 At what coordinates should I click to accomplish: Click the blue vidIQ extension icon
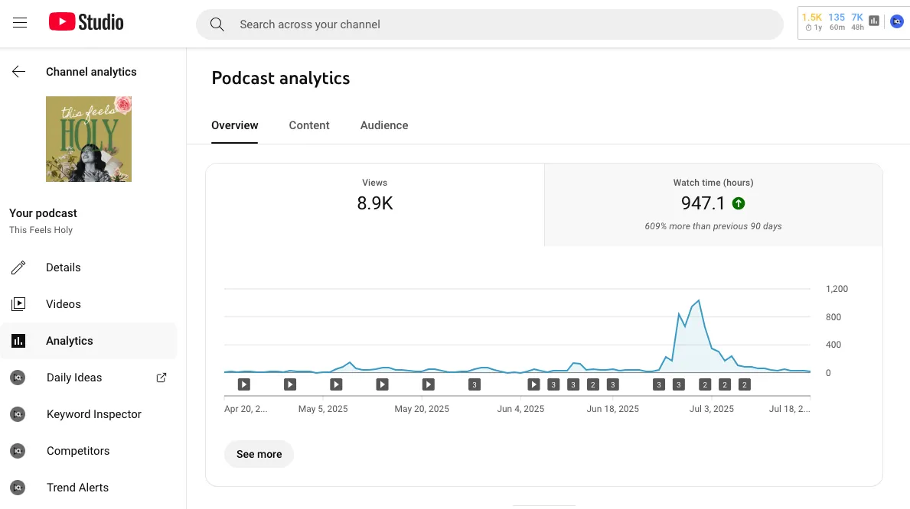pos(897,21)
